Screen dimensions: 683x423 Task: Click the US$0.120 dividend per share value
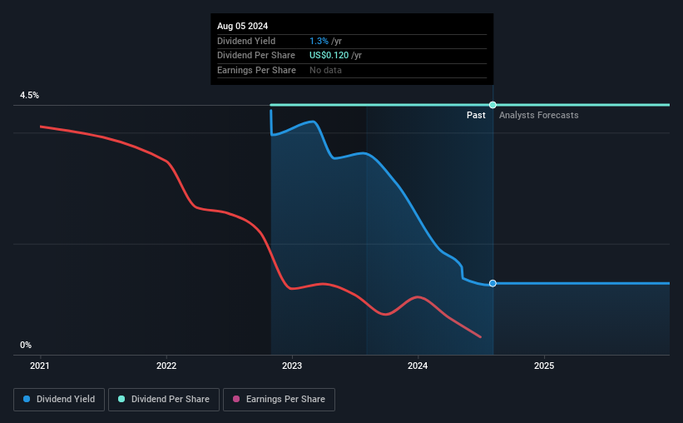(329, 56)
